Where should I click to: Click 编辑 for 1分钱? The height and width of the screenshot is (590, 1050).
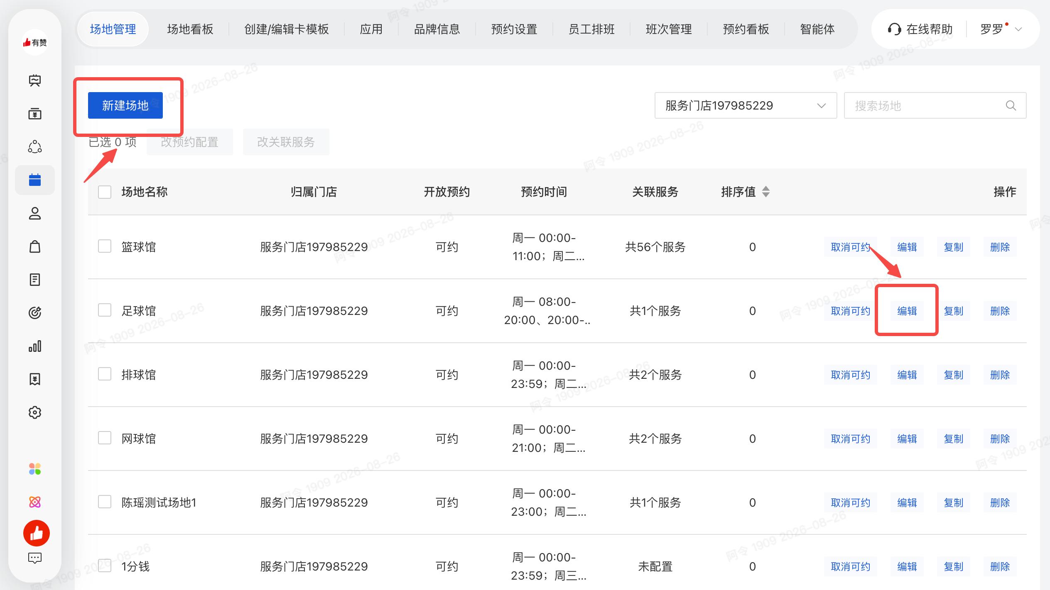coord(907,566)
